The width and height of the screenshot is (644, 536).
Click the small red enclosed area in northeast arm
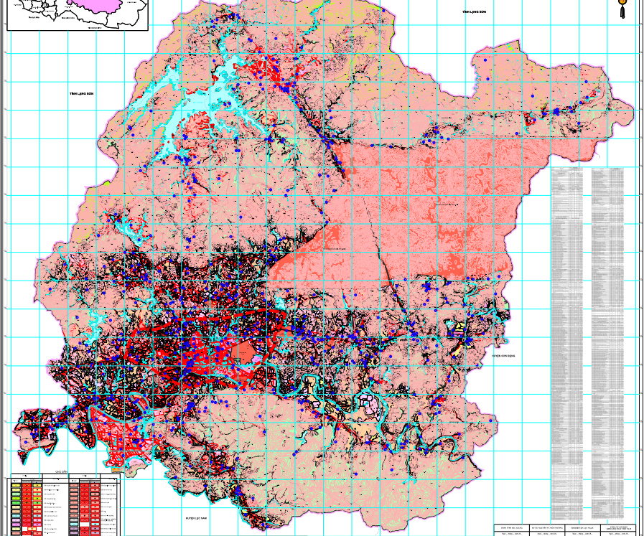(x=530, y=121)
